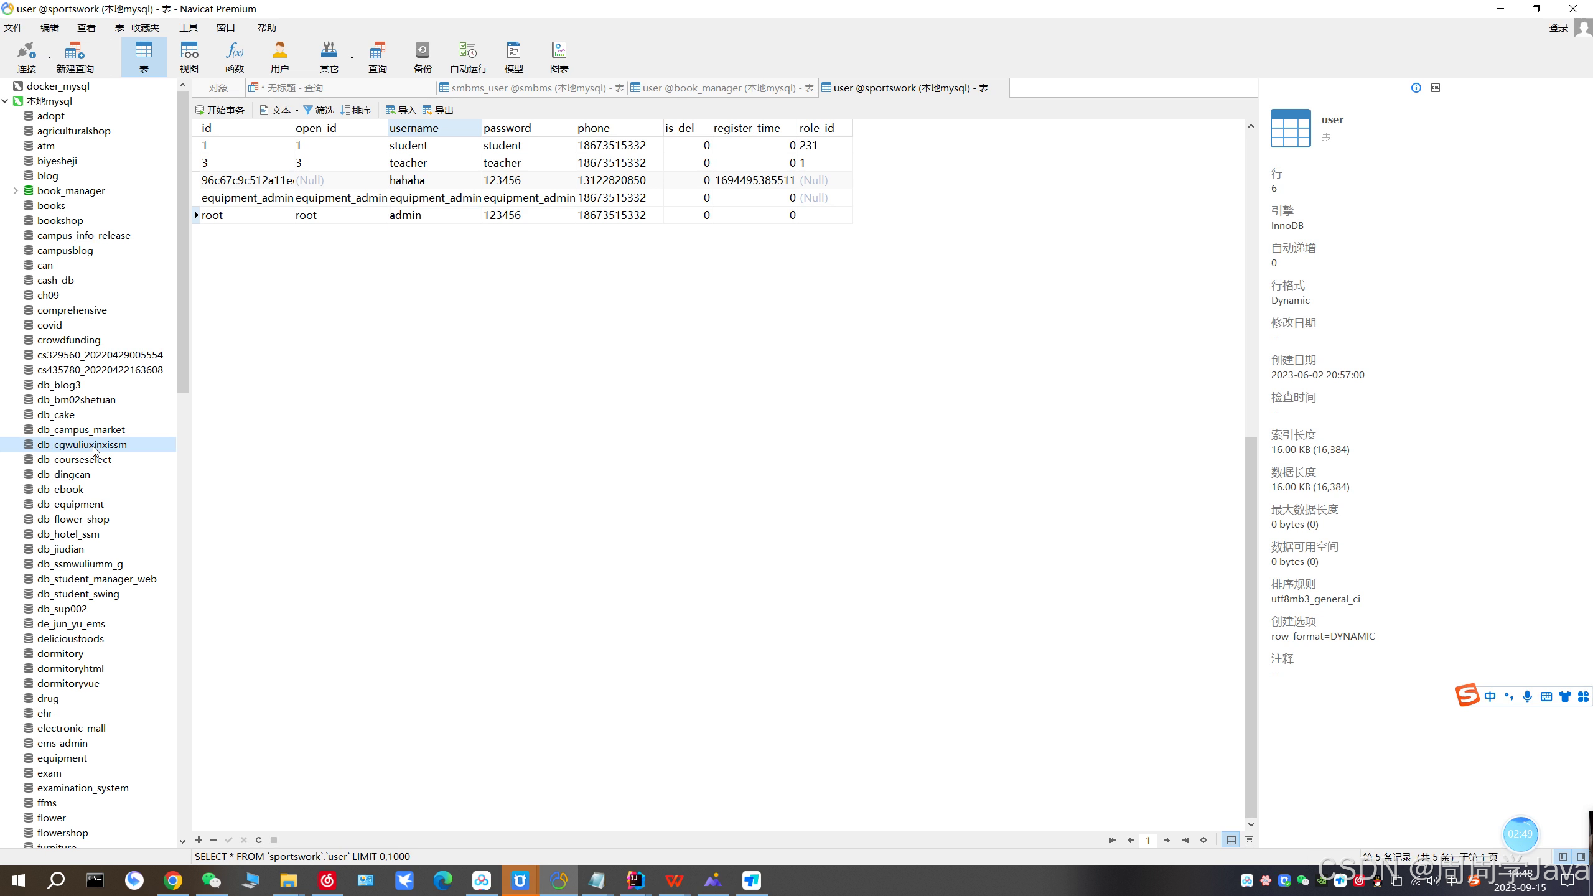Viewport: 1593px width, 896px height.
Task: Click the 导出 export button
Action: tap(438, 111)
